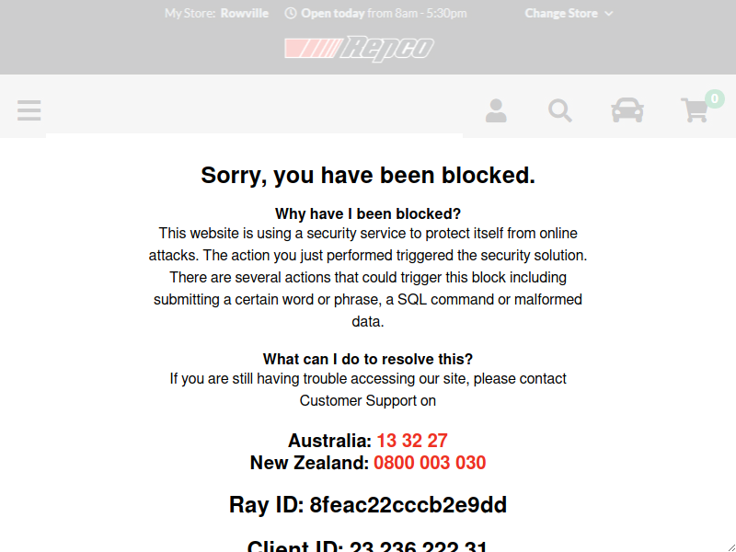The width and height of the screenshot is (736, 552).
Task: Expand the chevron next to Change Store
Action: (609, 14)
